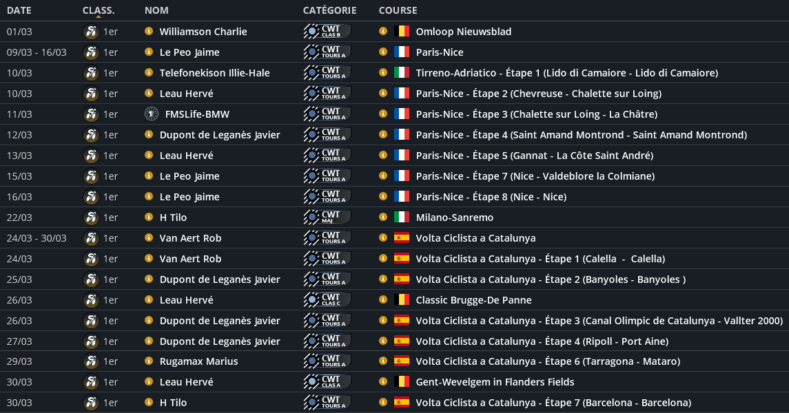
Task: Click the info icon before Milano-Sanremo's flag
Action: point(383,218)
